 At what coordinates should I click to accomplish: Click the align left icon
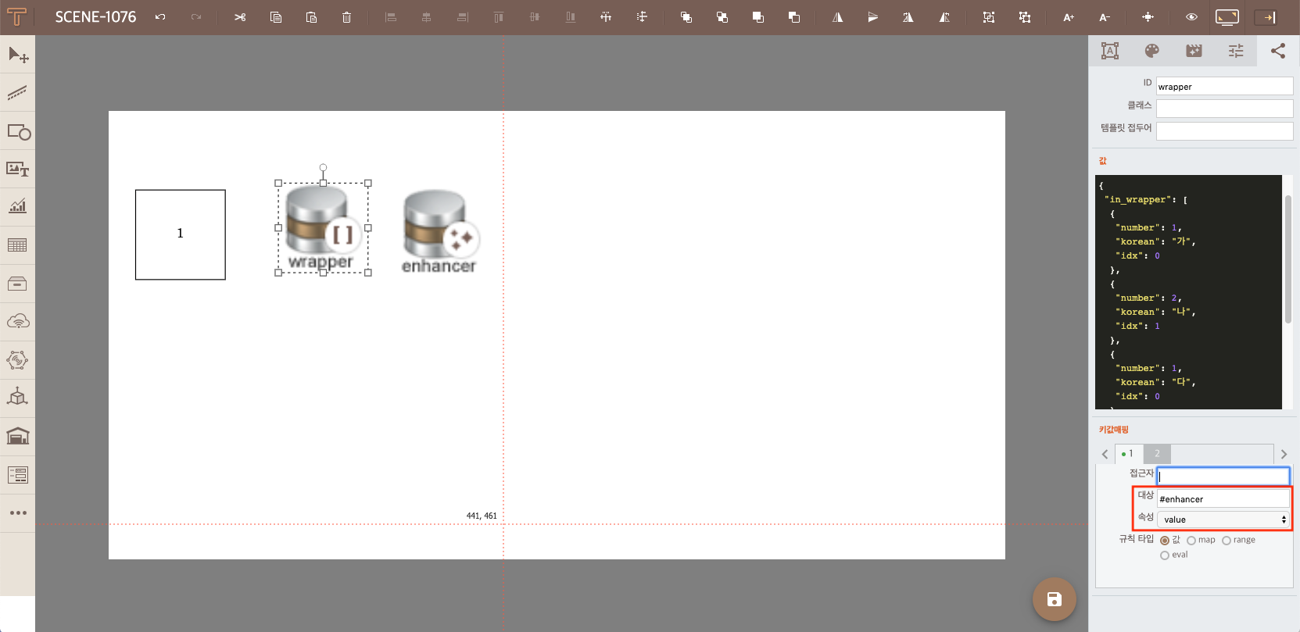[x=391, y=17]
